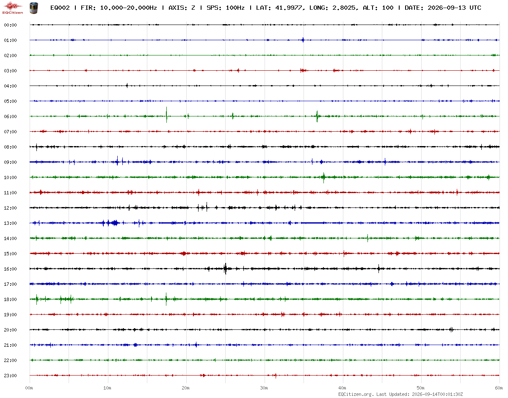Screen dimensions: 508x398
Task: Click the 10m tick on the time axis
Action: [108, 388]
